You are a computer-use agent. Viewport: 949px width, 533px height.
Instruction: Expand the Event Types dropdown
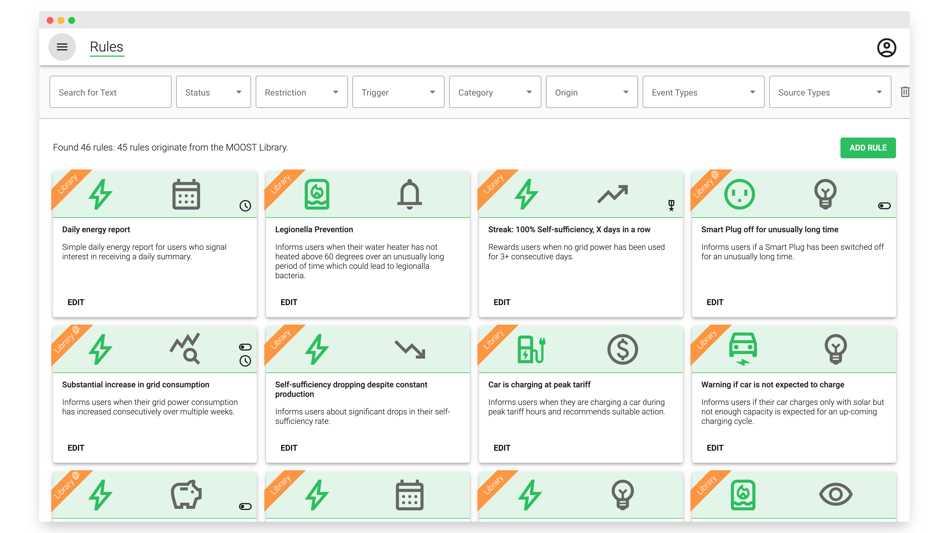(703, 92)
